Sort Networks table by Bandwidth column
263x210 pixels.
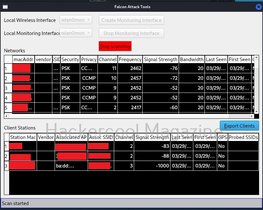coord(192,60)
